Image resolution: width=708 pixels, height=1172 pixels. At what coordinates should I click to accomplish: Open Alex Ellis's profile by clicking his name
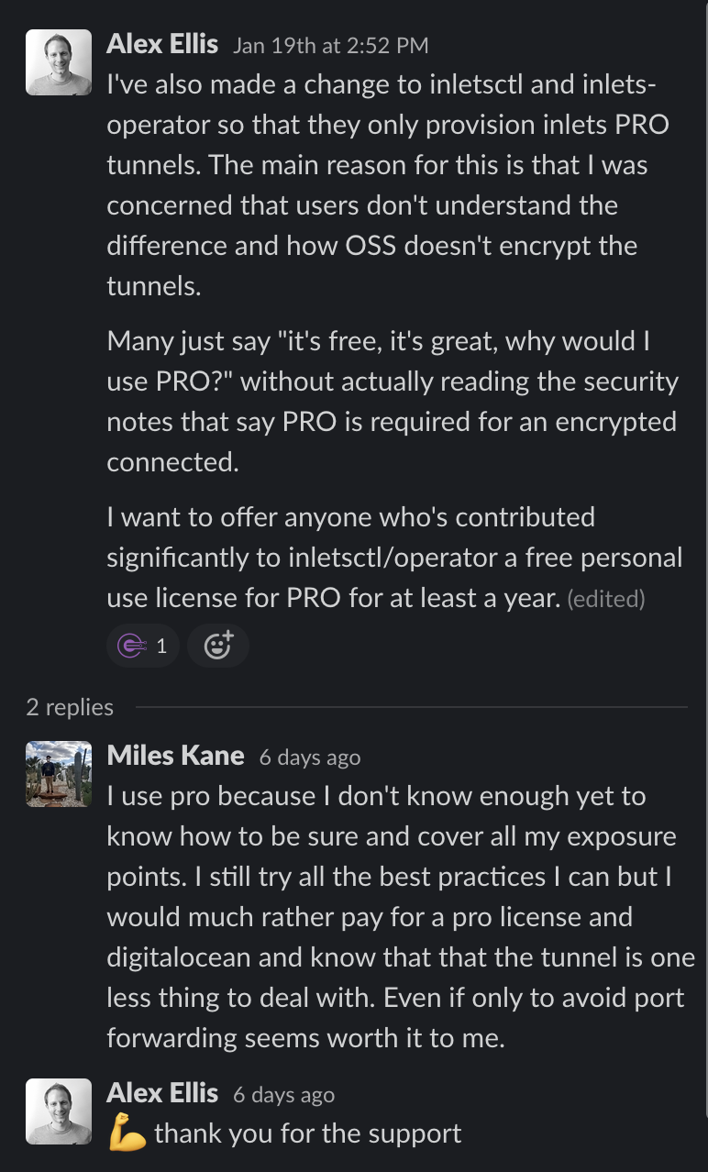[x=161, y=42]
